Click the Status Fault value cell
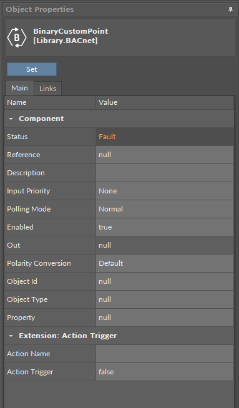This screenshot has height=408, width=239. pos(165,137)
